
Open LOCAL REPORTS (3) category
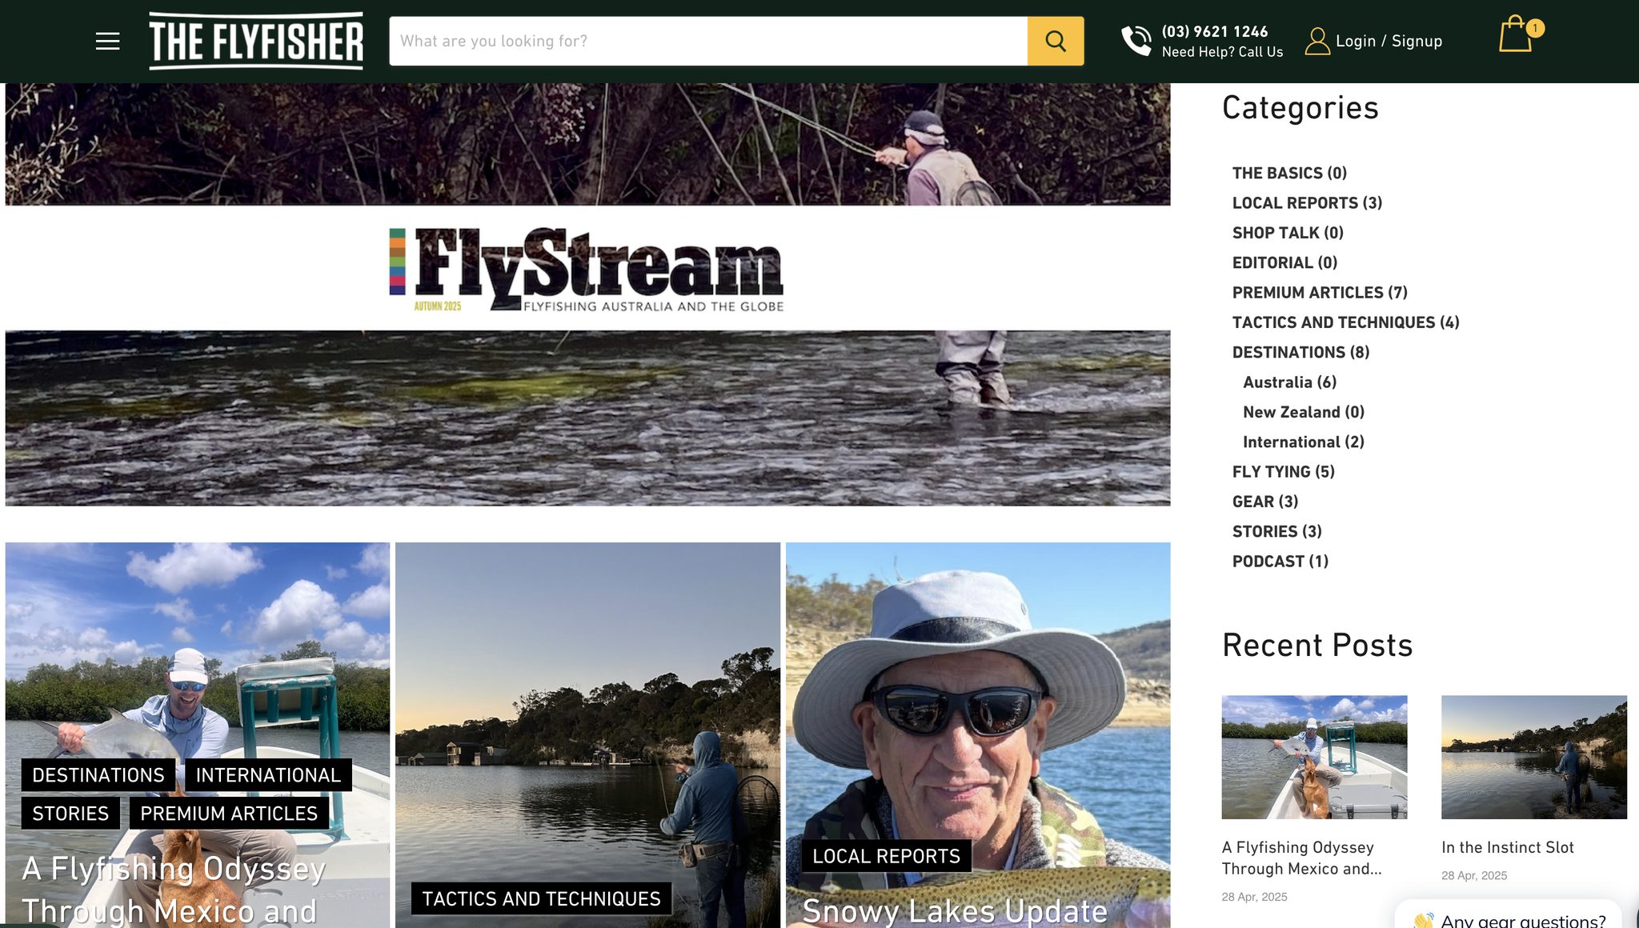(1307, 203)
